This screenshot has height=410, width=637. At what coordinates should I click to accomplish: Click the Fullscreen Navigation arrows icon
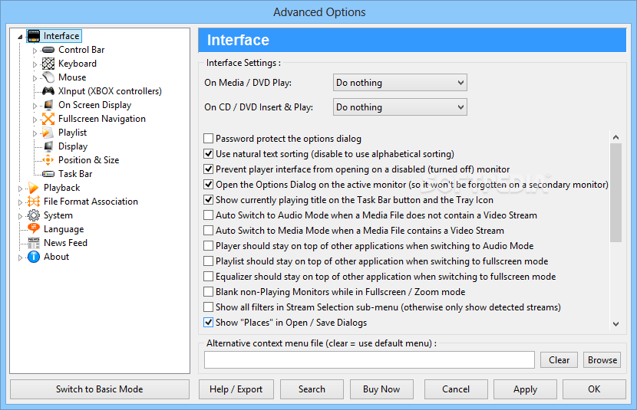click(x=48, y=119)
